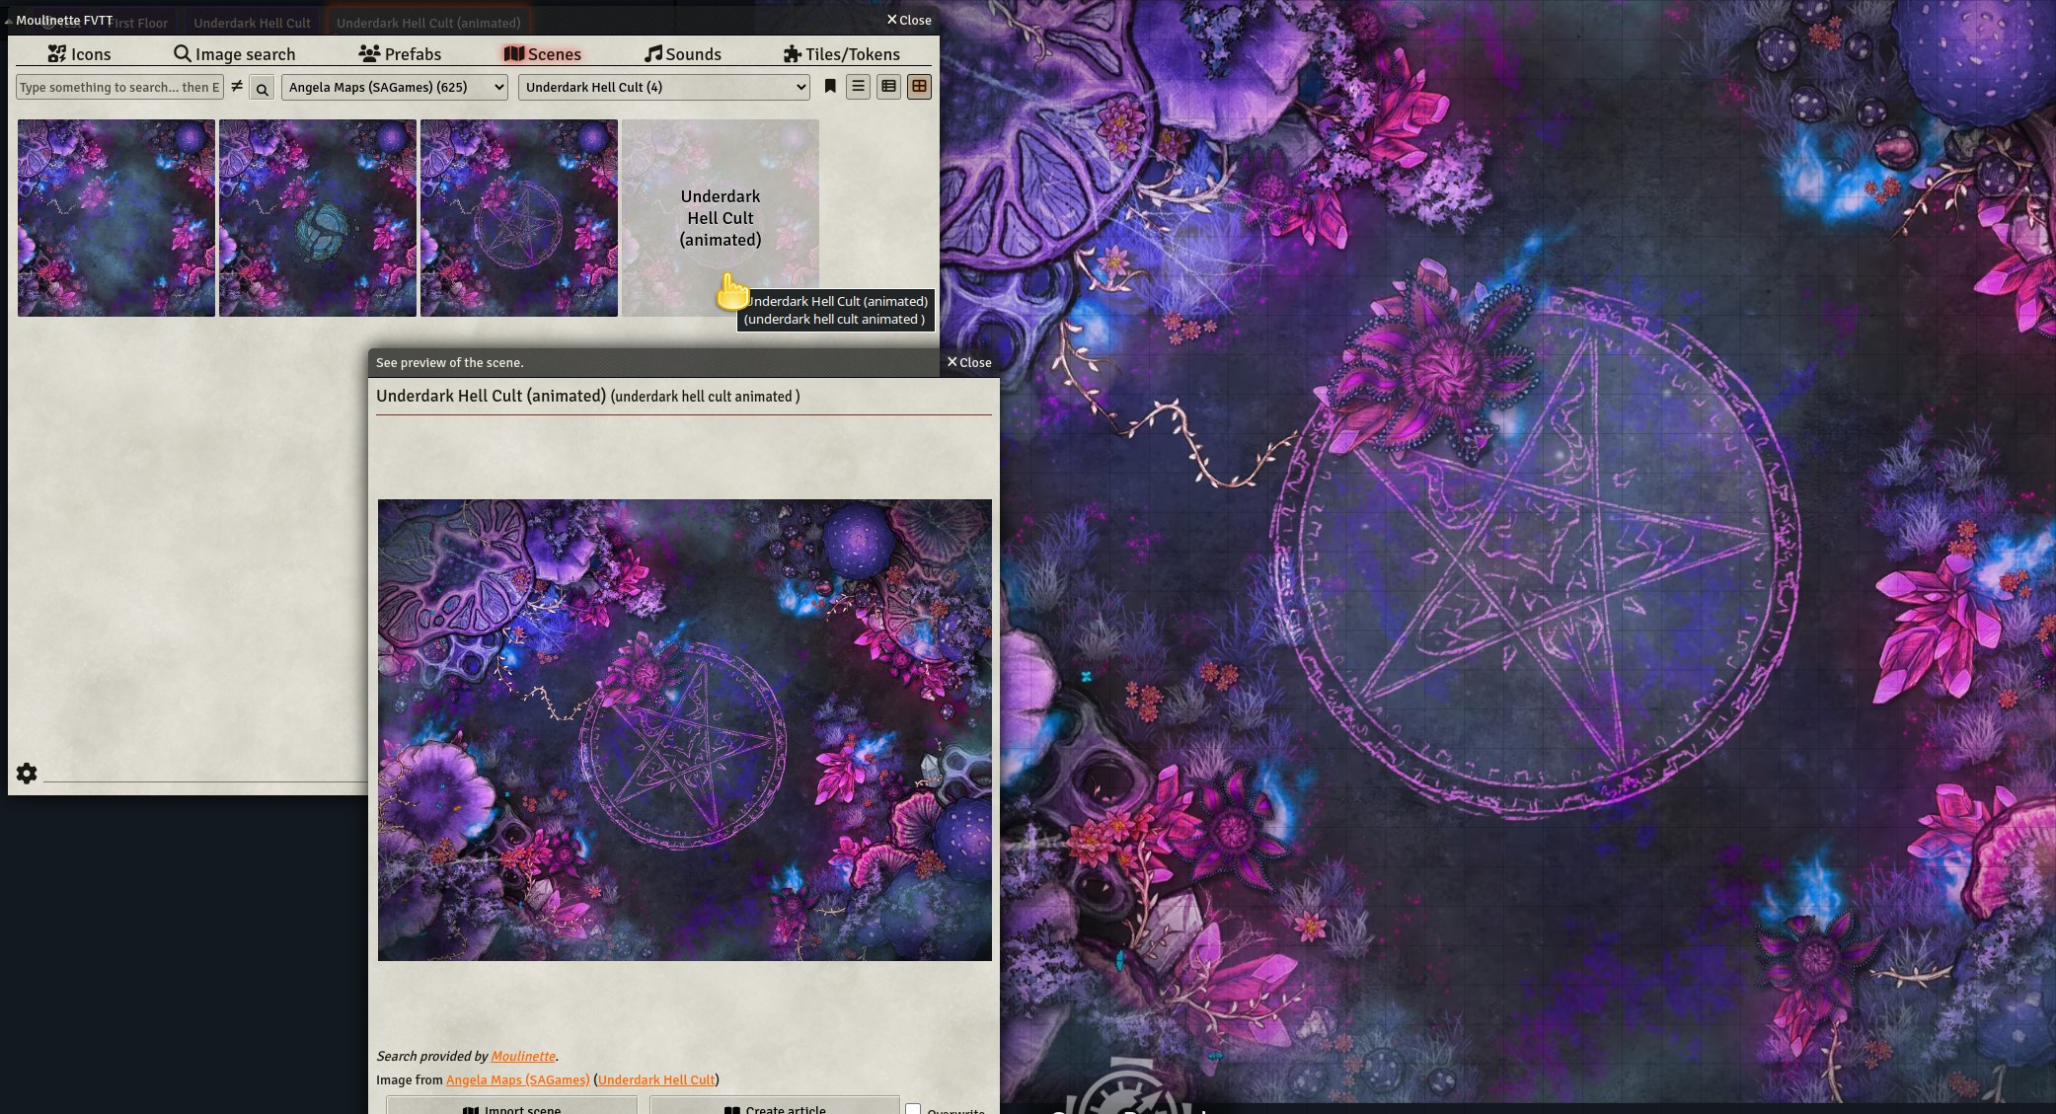Screen dimensions: 2056x1114
Task: Focus the scene search text field
Action: pos(119,87)
